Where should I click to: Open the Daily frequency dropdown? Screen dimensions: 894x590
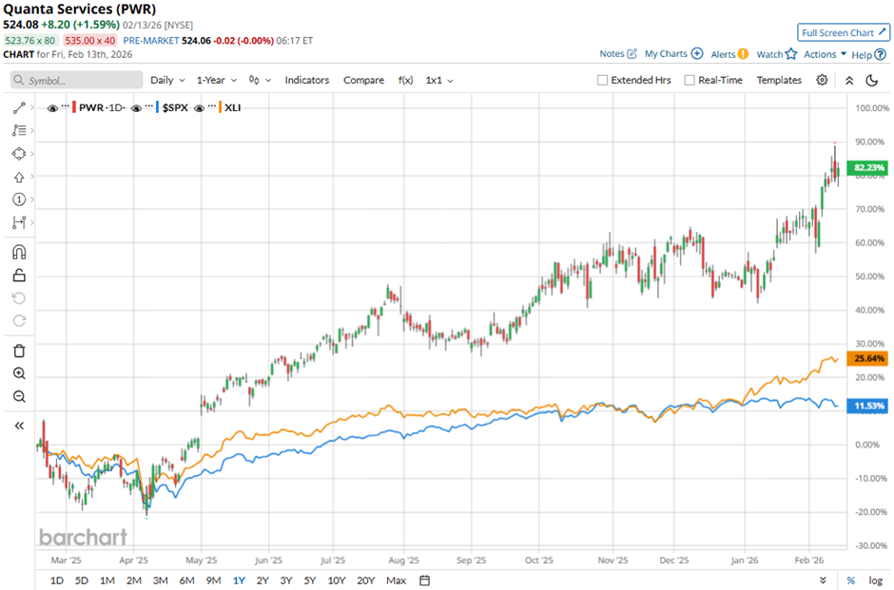coord(166,81)
